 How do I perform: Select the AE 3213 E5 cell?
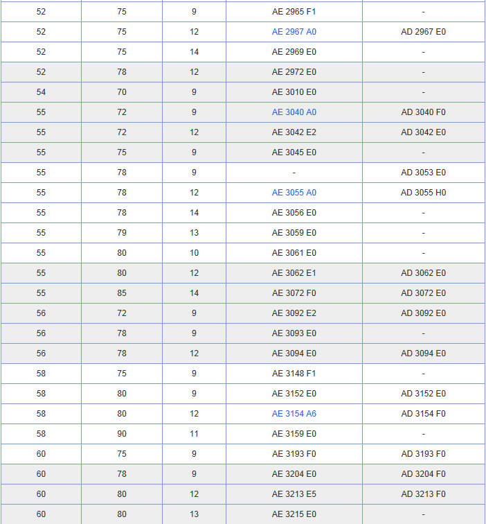(294, 494)
